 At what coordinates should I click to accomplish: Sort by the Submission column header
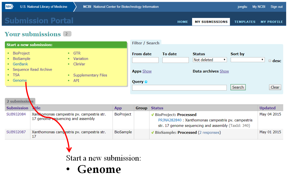(17, 108)
